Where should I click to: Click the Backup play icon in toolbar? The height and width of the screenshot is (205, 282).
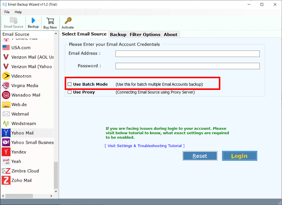tap(33, 20)
